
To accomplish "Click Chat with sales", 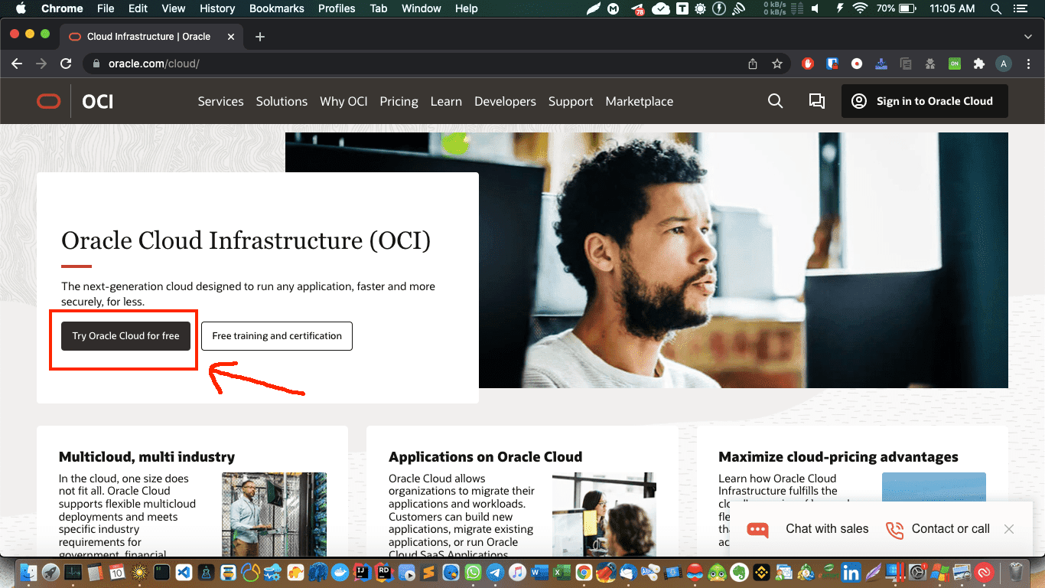I will [x=809, y=529].
